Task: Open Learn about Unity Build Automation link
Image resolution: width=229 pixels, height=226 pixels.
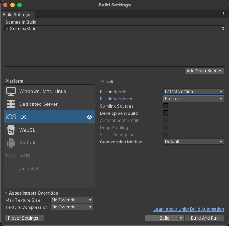Action: (x=189, y=209)
